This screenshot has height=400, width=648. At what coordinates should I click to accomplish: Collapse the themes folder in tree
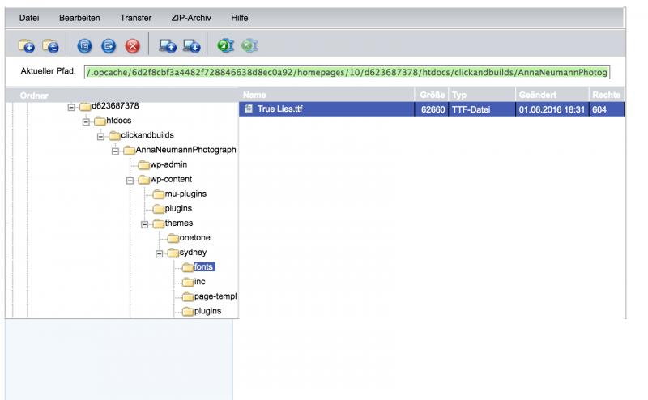coord(145,223)
